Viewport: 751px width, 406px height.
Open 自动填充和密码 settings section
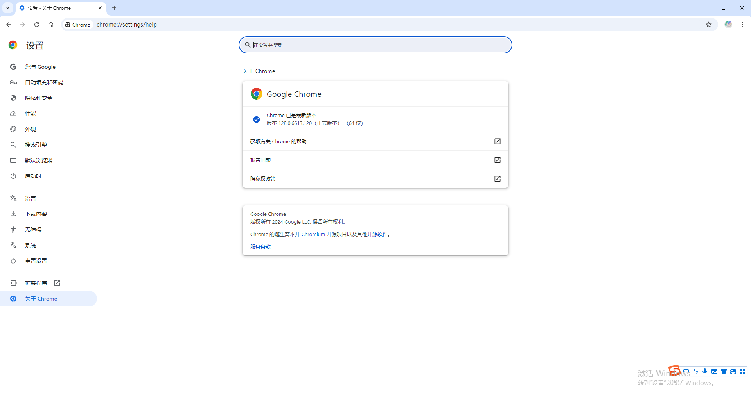(x=49, y=82)
